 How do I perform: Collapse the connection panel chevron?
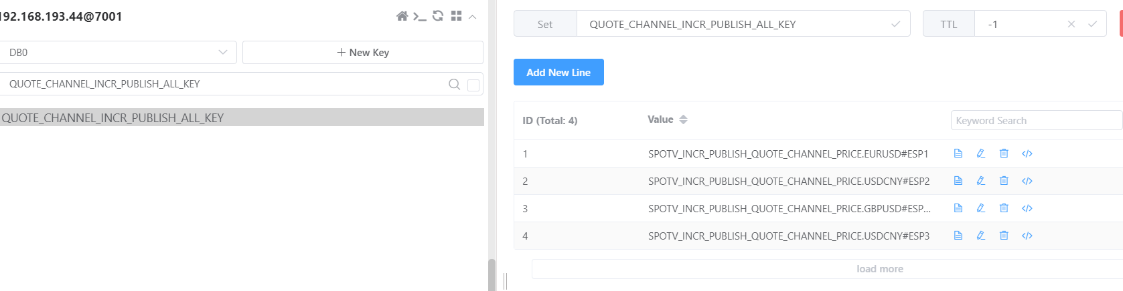click(x=473, y=16)
